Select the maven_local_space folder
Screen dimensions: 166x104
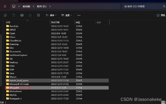point(57,81)
